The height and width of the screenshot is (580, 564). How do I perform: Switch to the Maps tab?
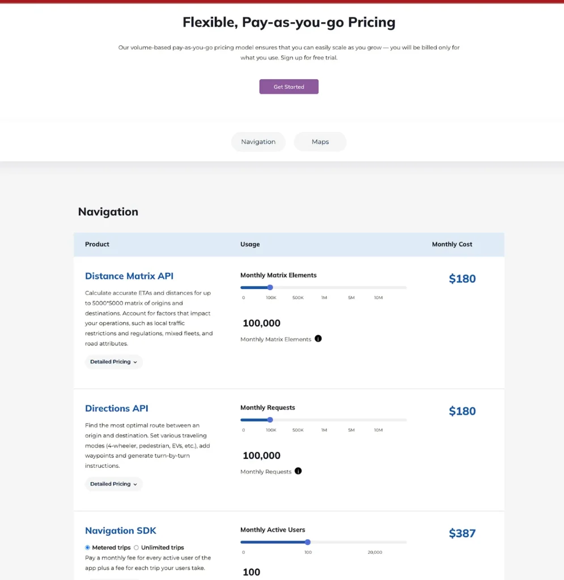(320, 142)
